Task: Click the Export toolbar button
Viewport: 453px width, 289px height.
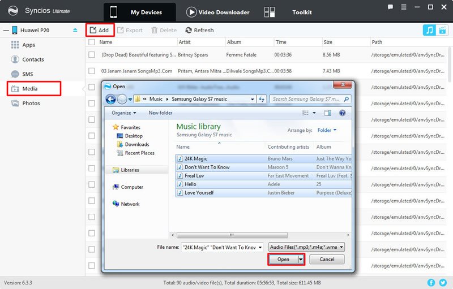Action: 130,30
